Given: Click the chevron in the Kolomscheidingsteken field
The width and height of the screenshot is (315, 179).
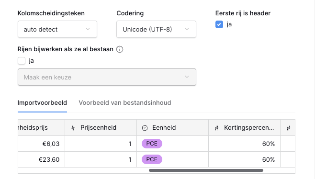Looking at the screenshot, I should [x=88, y=29].
